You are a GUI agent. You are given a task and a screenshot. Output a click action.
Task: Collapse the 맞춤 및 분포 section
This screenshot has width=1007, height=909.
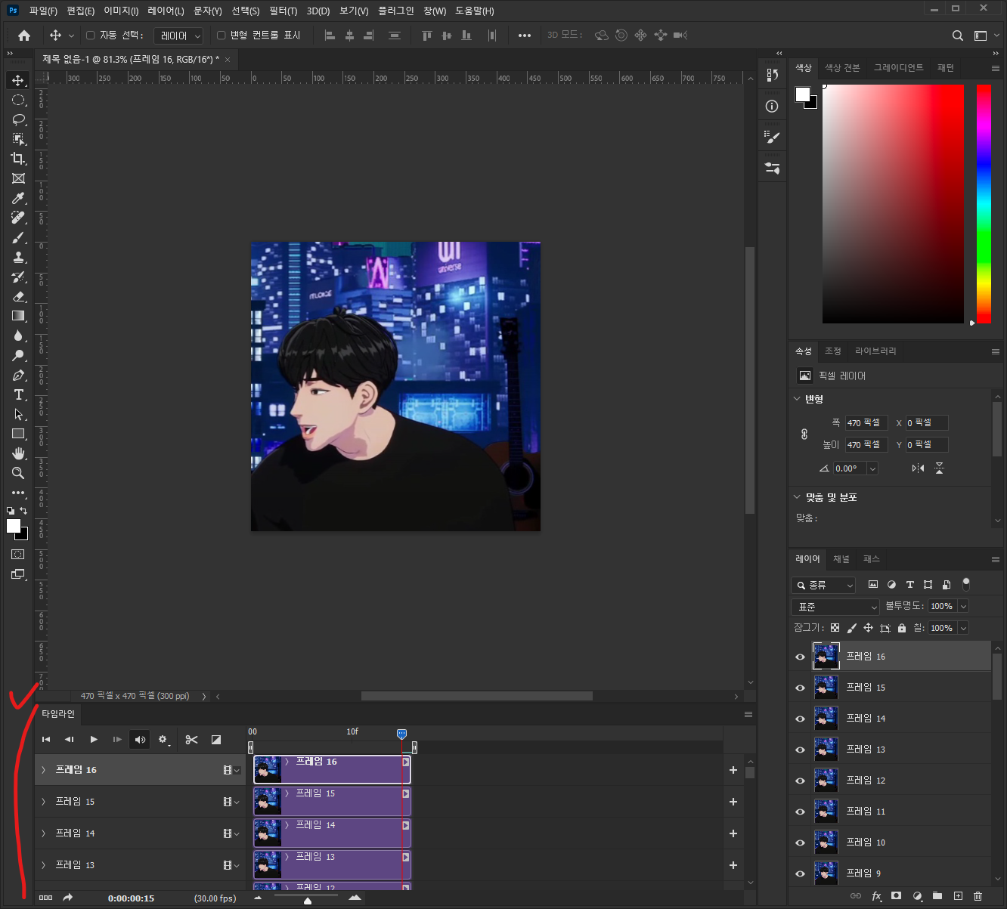coord(797,497)
